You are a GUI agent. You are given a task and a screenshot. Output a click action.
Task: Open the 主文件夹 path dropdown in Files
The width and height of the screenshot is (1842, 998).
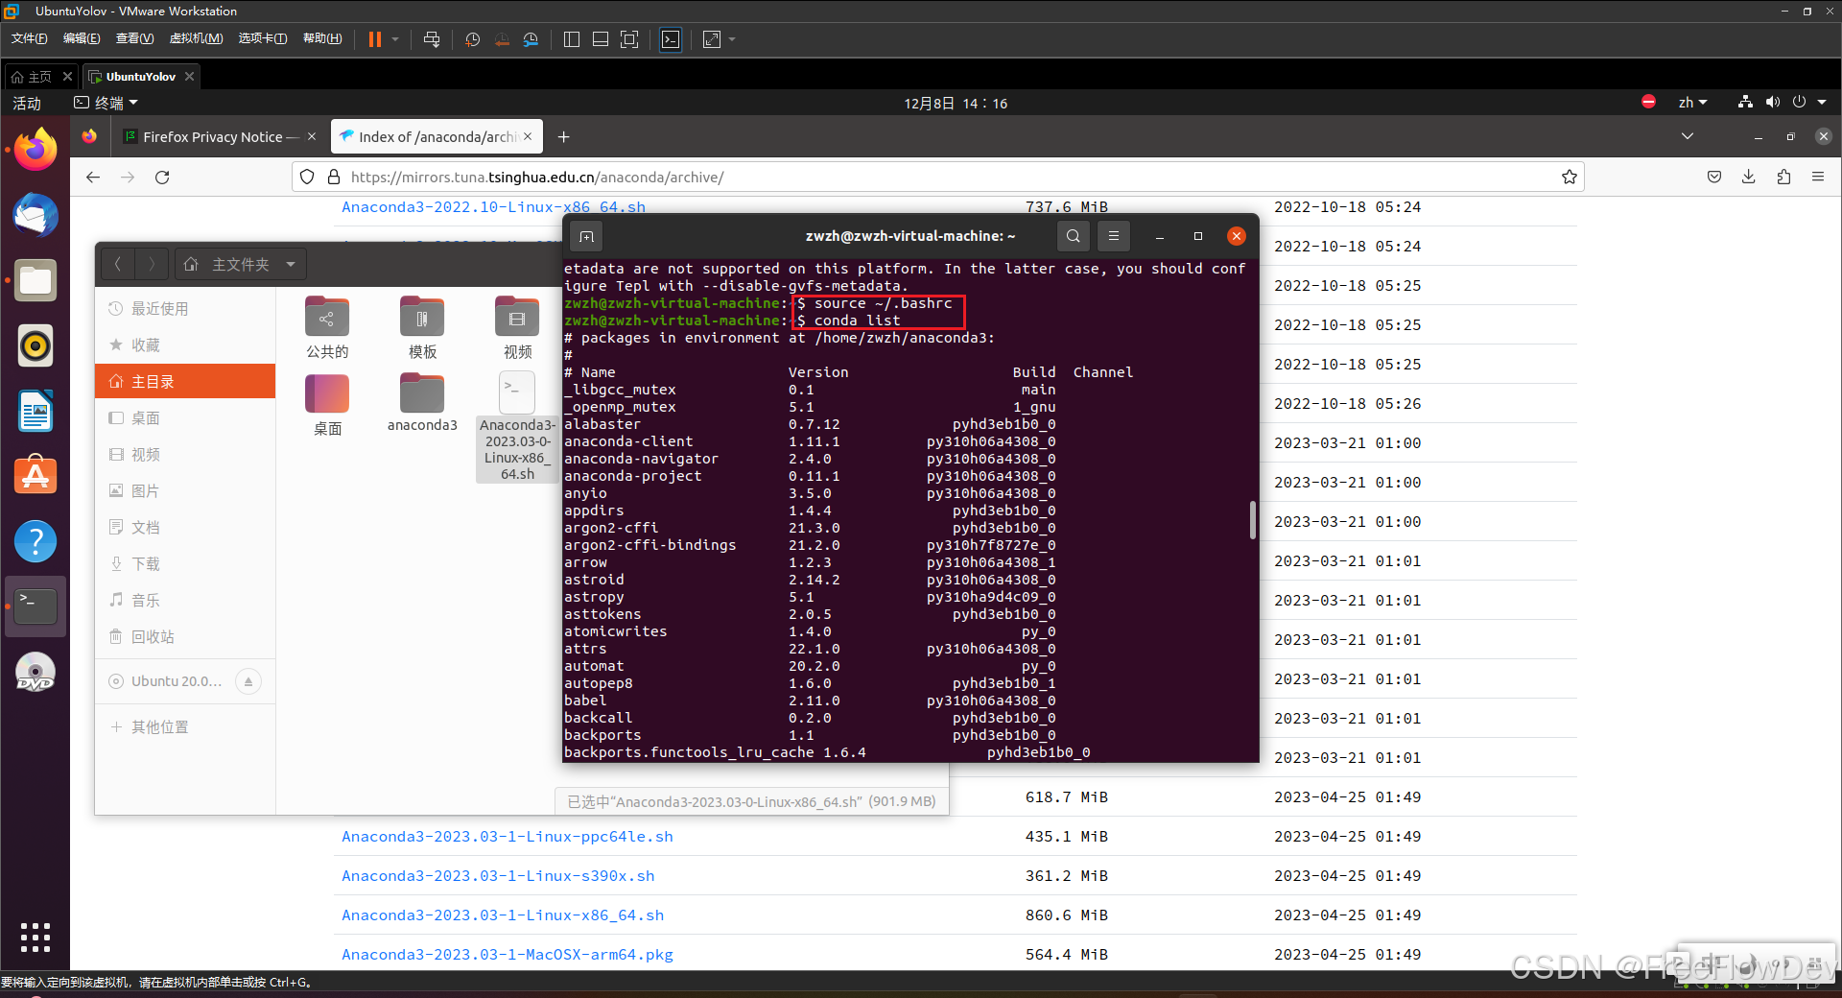(239, 264)
